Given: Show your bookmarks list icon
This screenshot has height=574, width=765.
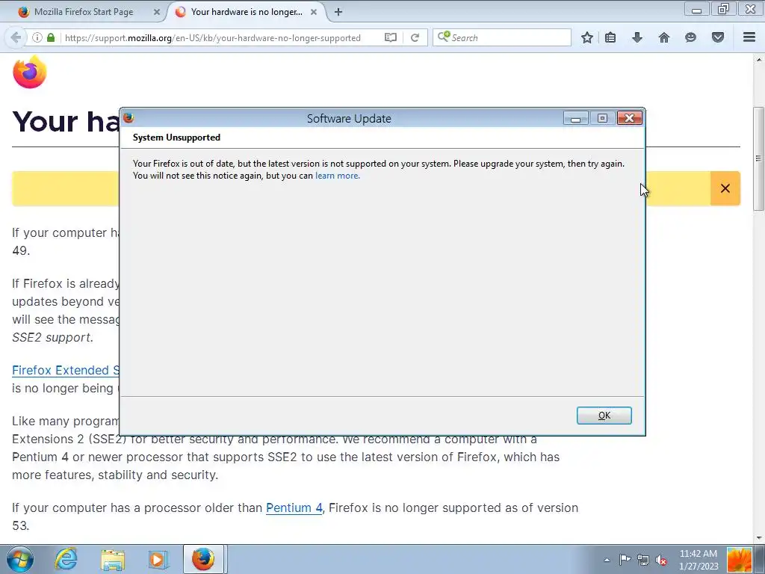Looking at the screenshot, I should click(610, 37).
